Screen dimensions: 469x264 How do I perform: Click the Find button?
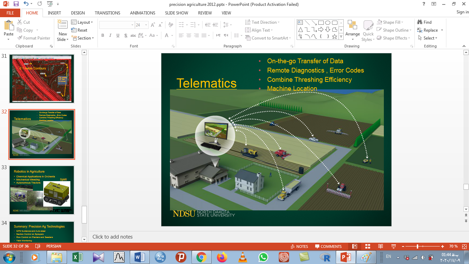click(424, 22)
